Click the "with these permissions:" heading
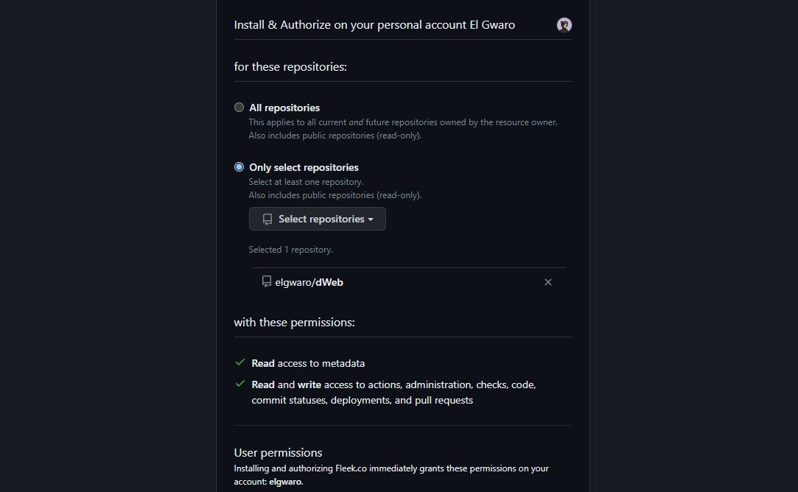The width and height of the screenshot is (798, 492). coord(294,322)
